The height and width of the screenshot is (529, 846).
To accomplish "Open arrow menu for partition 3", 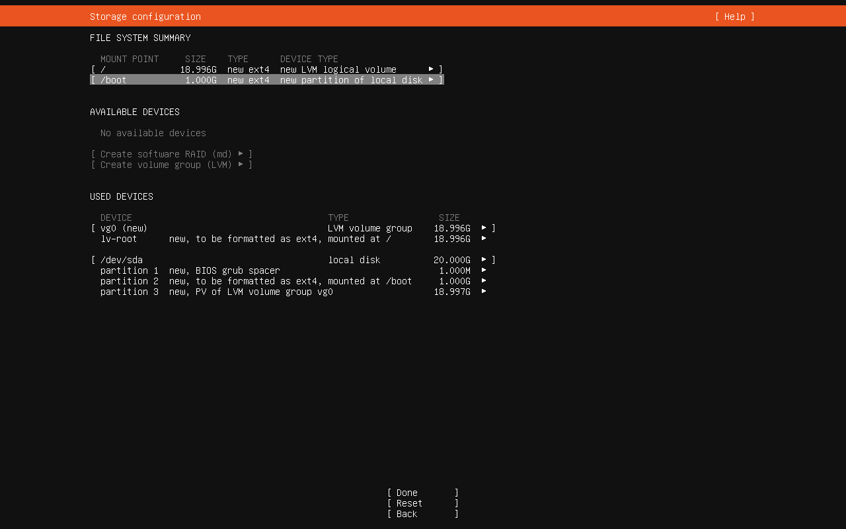I will coord(484,292).
